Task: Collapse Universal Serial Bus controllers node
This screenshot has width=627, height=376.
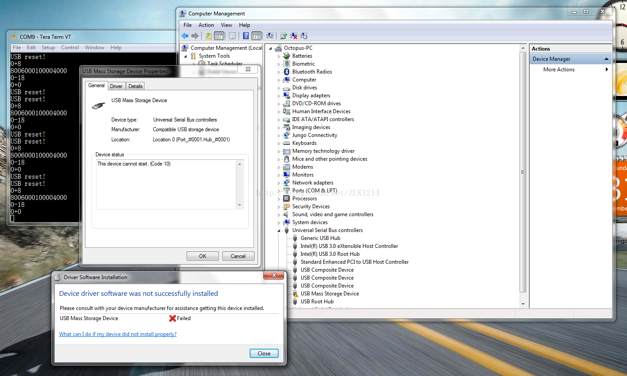Action: 279,231
